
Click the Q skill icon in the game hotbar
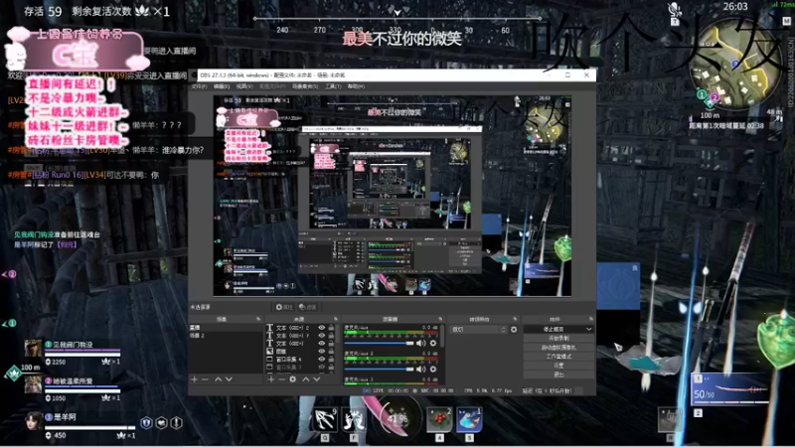pos(325,418)
